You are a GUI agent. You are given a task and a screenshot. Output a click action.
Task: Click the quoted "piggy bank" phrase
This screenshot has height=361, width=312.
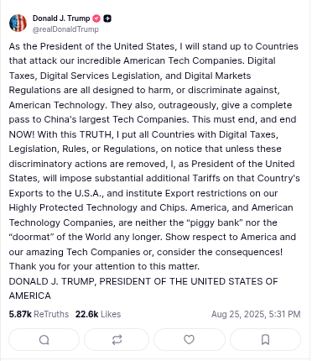point(215,222)
